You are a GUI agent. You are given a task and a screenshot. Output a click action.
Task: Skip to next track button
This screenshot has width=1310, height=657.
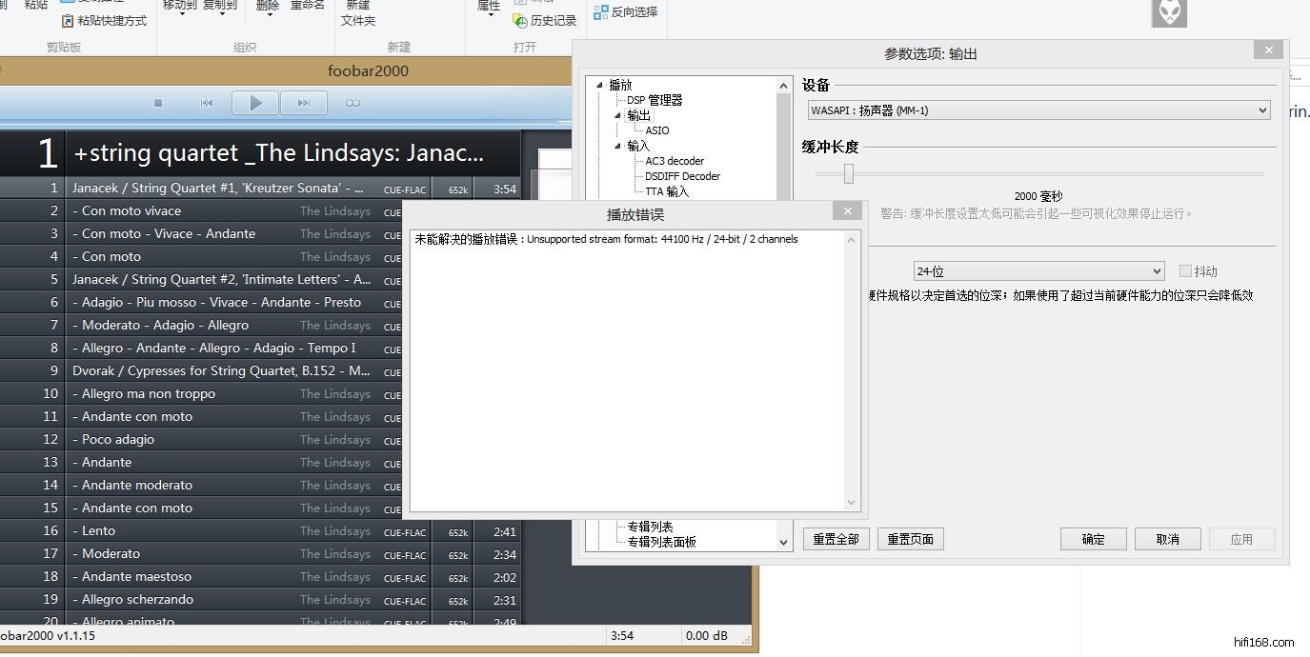click(x=304, y=103)
